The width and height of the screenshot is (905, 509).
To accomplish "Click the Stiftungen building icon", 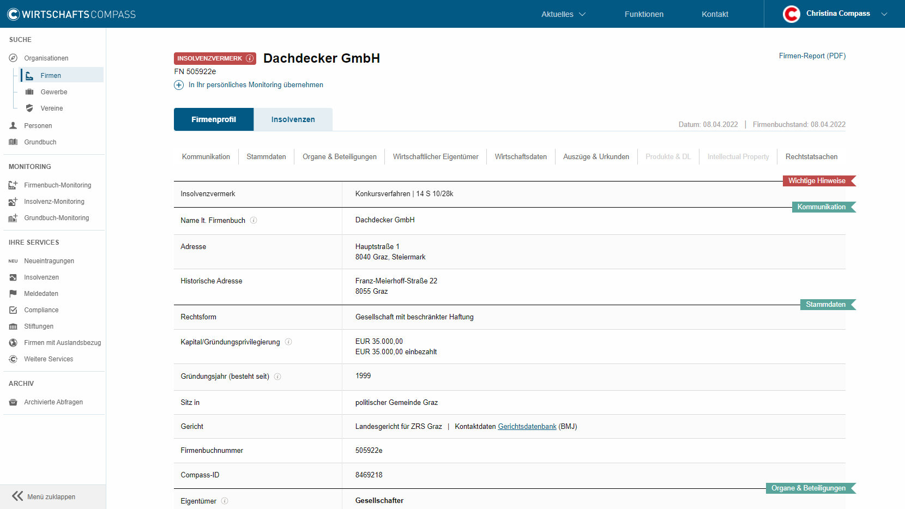I will click(x=13, y=326).
